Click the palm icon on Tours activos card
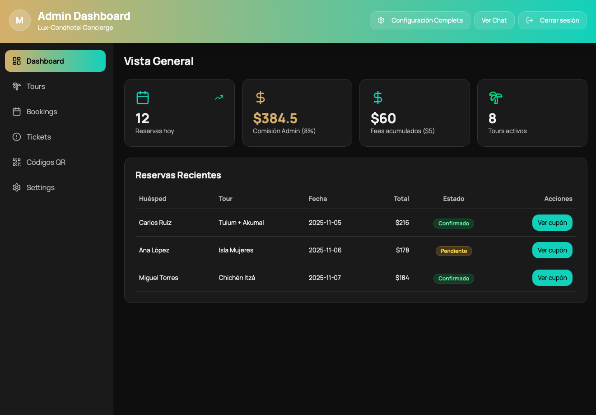This screenshot has height=415, width=596. pyautogui.click(x=495, y=97)
